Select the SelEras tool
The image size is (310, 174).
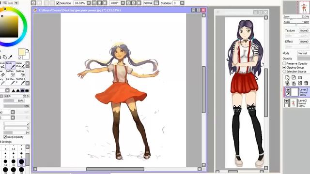tap(20, 73)
